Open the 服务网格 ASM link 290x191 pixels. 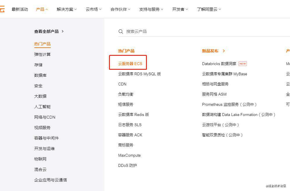click(x=214, y=94)
